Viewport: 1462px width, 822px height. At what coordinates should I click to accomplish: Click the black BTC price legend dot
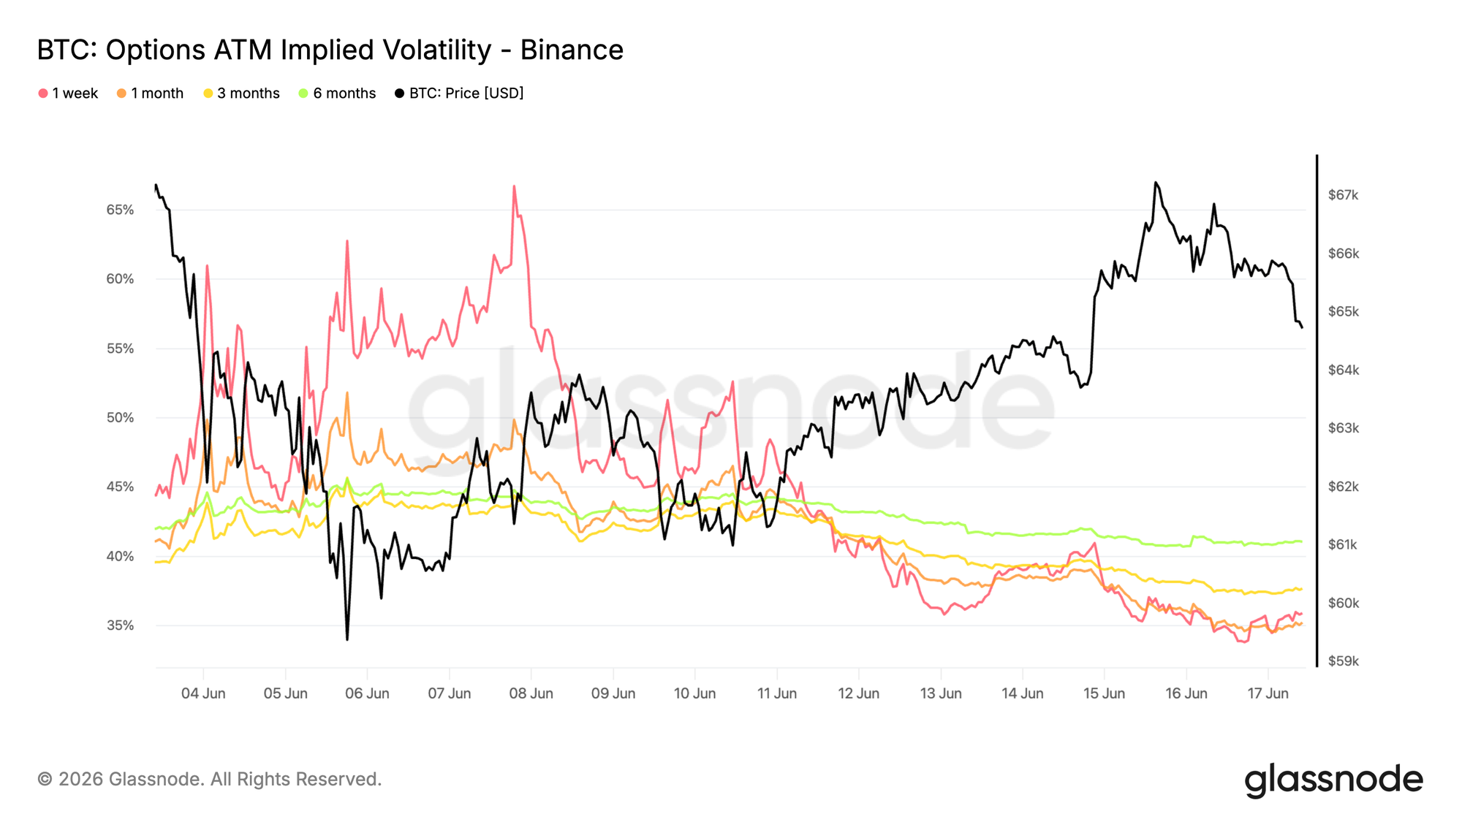[399, 94]
